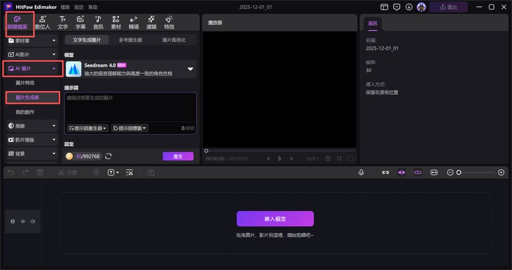Click the microphone voiceover icon
512x270 pixels.
coord(361,172)
